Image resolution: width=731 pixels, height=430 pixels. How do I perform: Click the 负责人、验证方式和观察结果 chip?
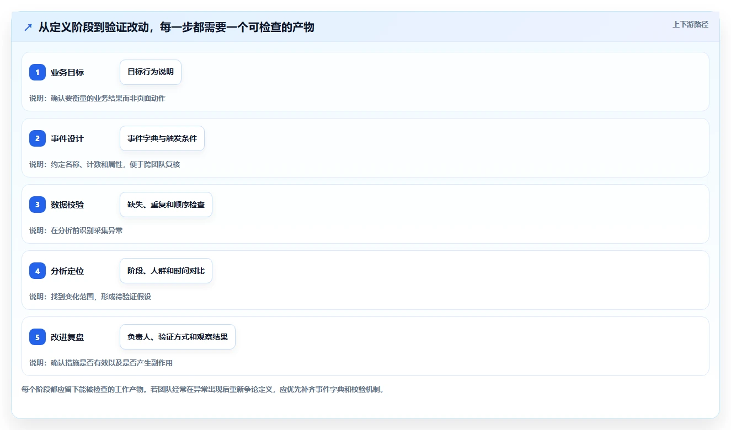(x=178, y=337)
